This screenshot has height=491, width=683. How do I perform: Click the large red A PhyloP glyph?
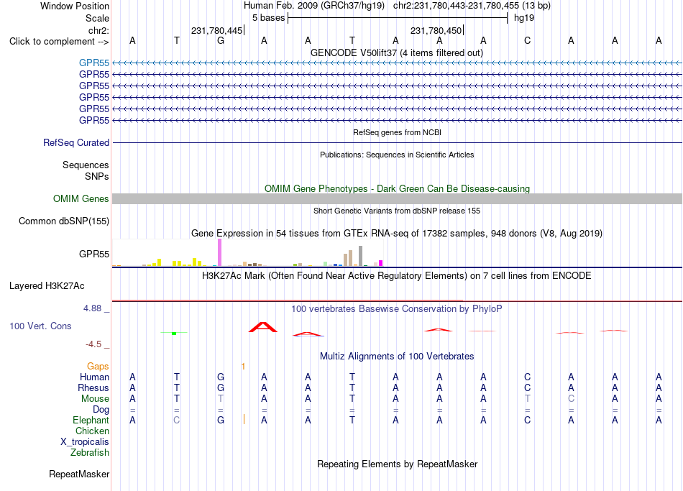(x=263, y=327)
